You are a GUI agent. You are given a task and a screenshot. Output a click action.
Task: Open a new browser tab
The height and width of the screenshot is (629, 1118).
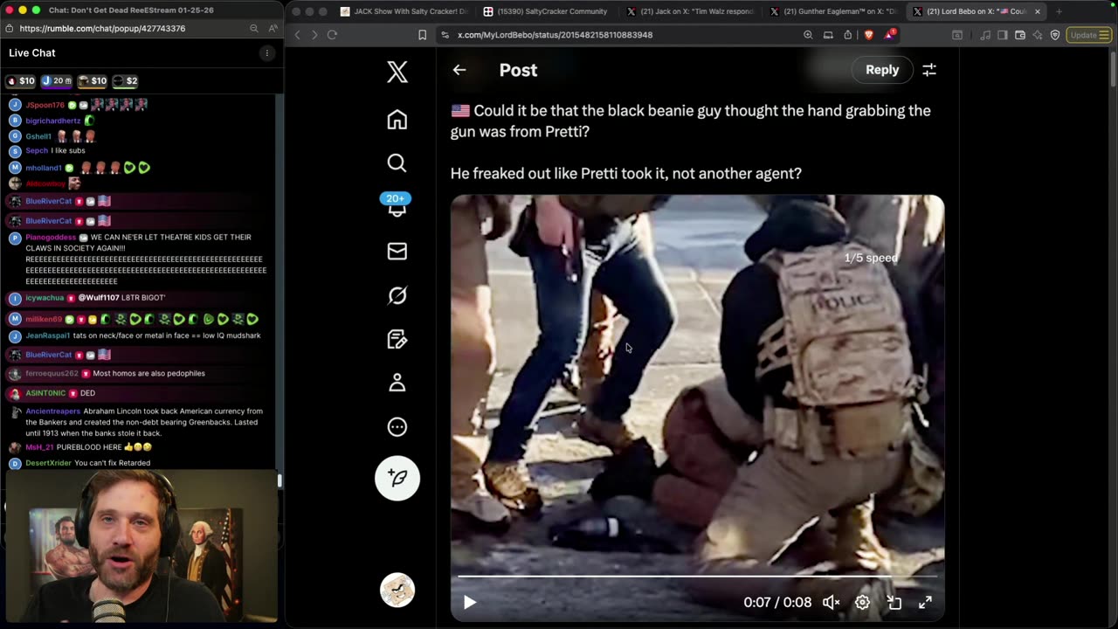1059,11
